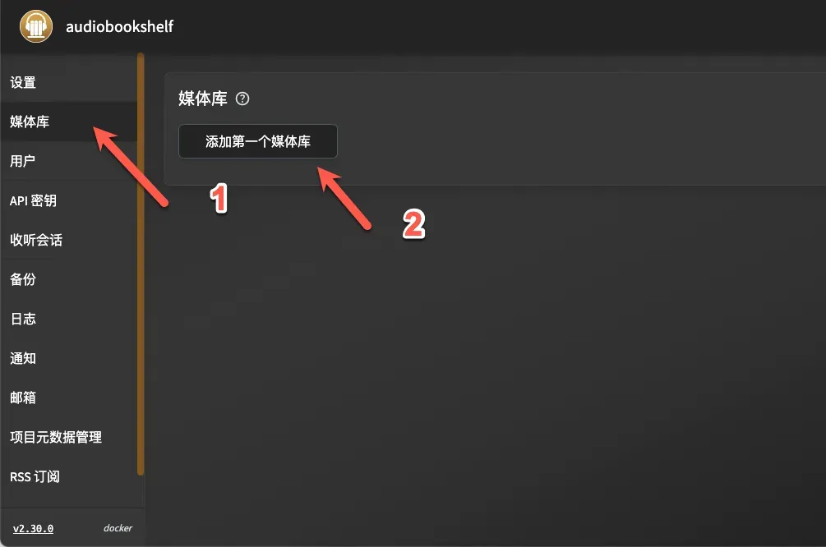Click the help question mark next to 媒体库
826x547 pixels.
pyautogui.click(x=242, y=99)
